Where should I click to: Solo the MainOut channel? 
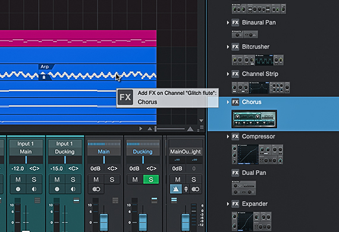pos(193,180)
